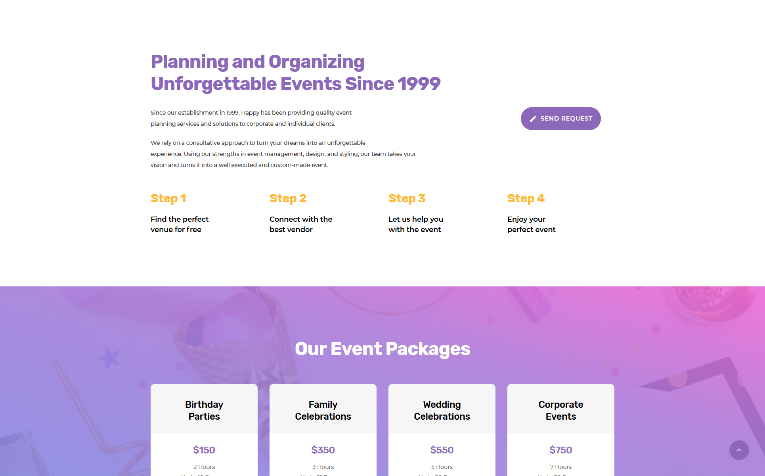This screenshot has height=476, width=765.
Task: Click the $550 price on Wedding Celebrations
Action: click(442, 450)
